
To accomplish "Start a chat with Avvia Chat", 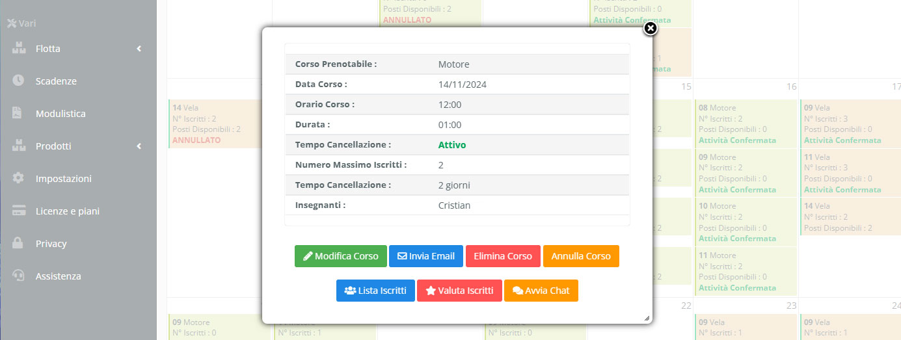I will click(541, 291).
